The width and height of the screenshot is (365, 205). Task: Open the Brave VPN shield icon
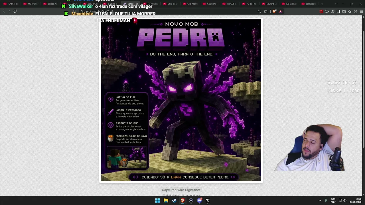coord(356,11)
